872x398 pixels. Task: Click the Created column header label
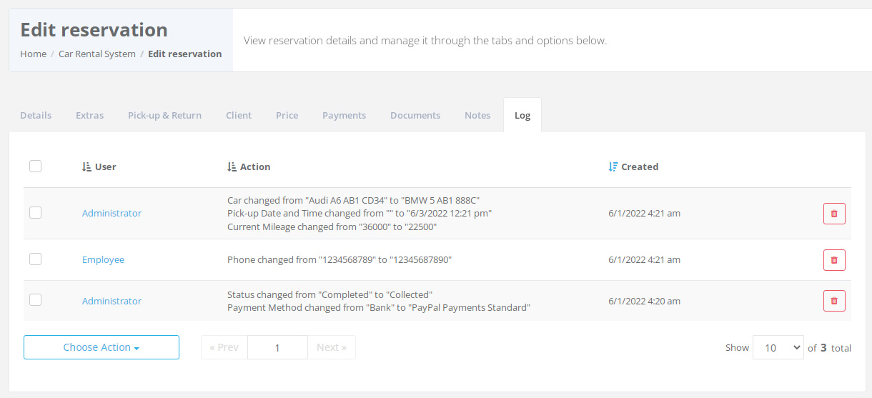(x=640, y=166)
